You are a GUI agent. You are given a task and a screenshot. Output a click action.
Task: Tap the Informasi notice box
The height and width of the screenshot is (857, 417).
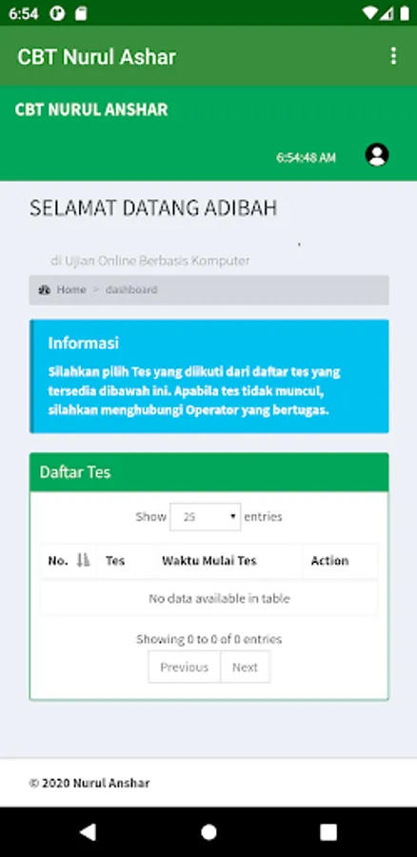208,376
